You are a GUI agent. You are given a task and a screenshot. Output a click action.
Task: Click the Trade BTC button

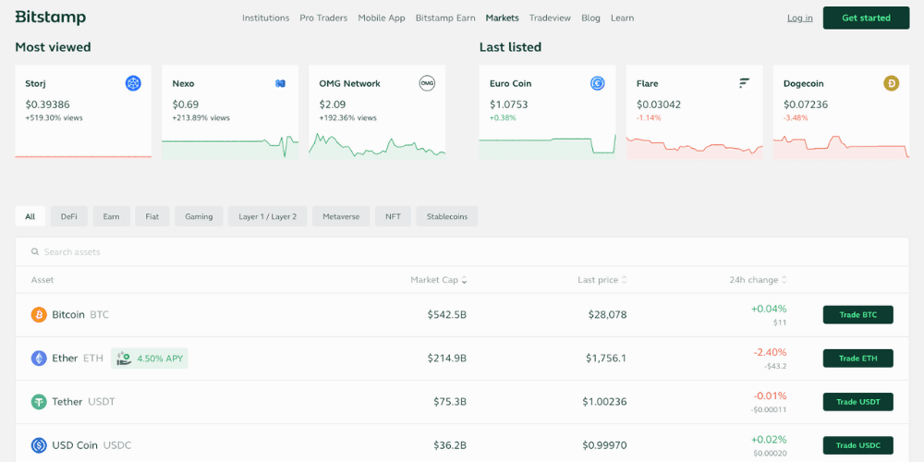pos(857,315)
